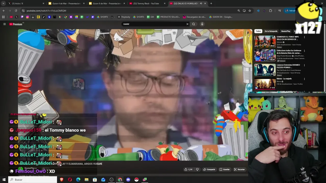
Task: Open a new browser tab
Action: coord(211,4)
